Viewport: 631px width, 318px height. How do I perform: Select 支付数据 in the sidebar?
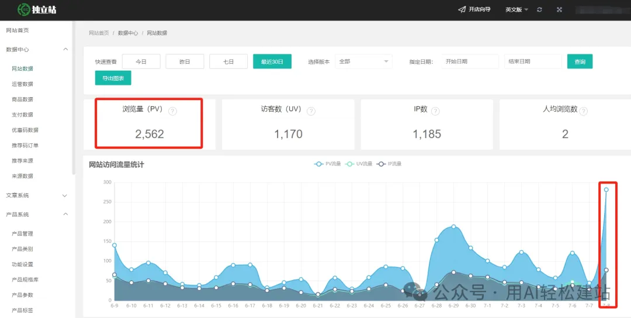[23, 115]
